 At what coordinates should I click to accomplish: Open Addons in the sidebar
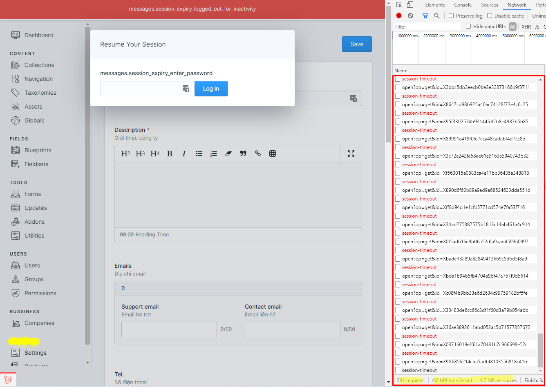pyautogui.click(x=28, y=222)
